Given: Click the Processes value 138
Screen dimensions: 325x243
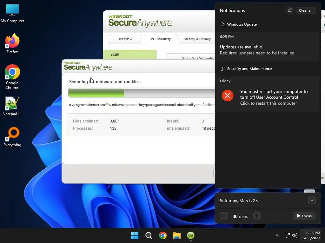Looking at the screenshot, I should [113, 128].
